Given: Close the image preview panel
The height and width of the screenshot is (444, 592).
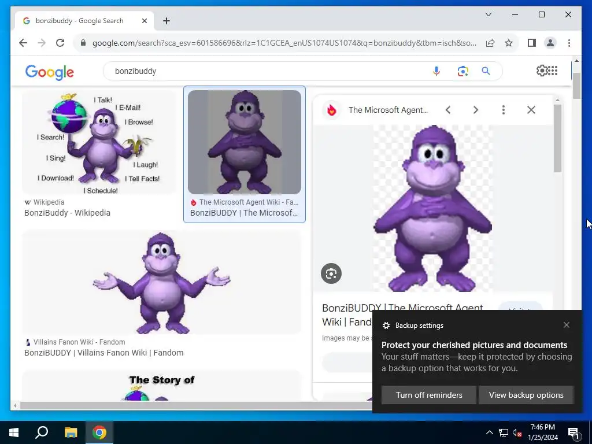Looking at the screenshot, I should point(531,110).
